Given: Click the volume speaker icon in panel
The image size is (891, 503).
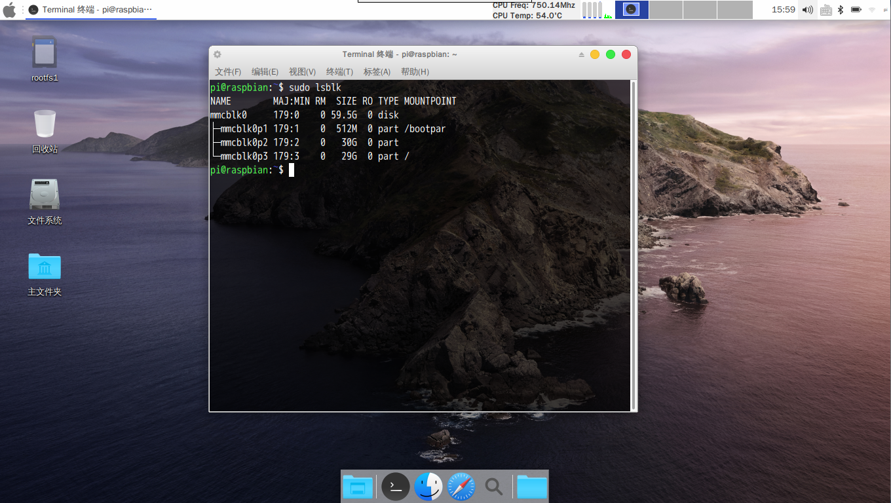Looking at the screenshot, I should coord(807,10).
